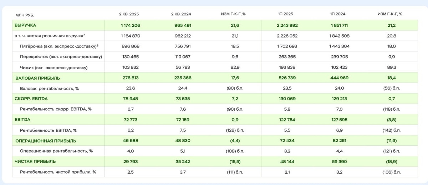Select the 'ВАЛОВАЯ ПРИБЫЛЬ' row label

tap(37, 78)
